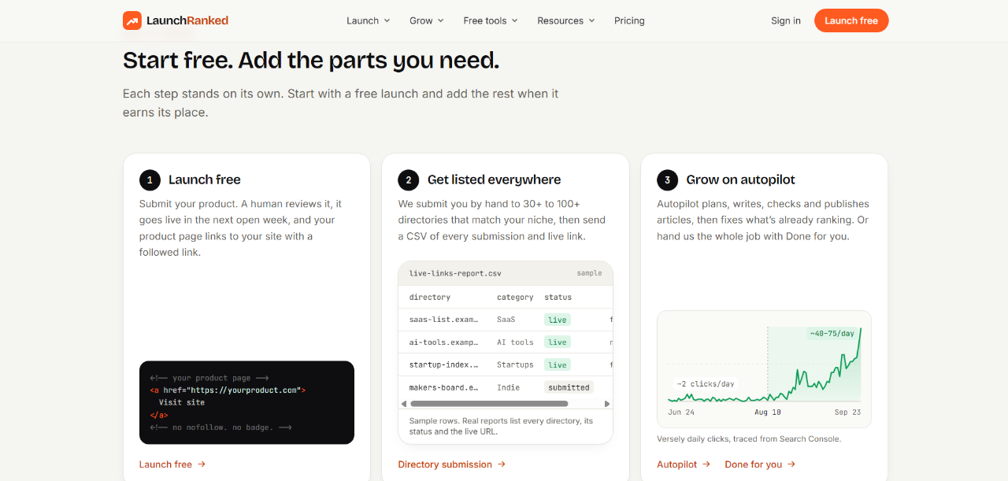Click the live-links-report.csv file name
1008x481 pixels.
coord(455,274)
